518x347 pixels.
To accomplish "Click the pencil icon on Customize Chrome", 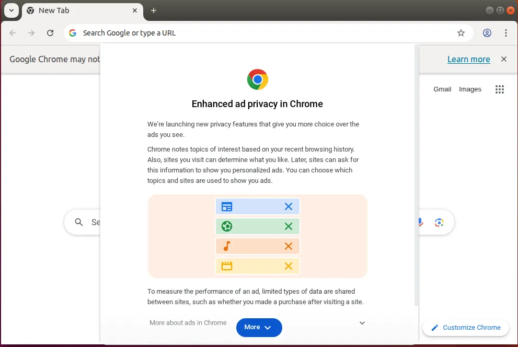I will pos(434,328).
